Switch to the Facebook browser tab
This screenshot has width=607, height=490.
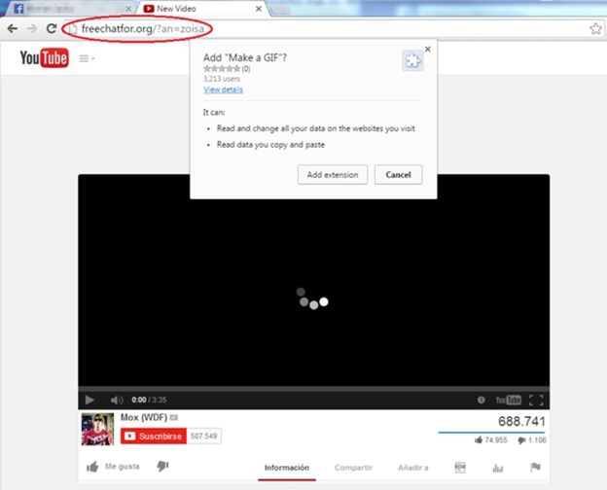coord(70,9)
